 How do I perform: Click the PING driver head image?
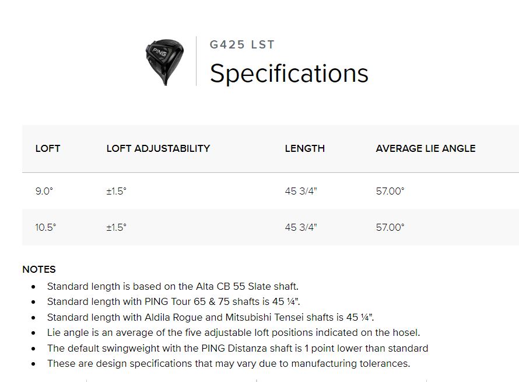(164, 61)
